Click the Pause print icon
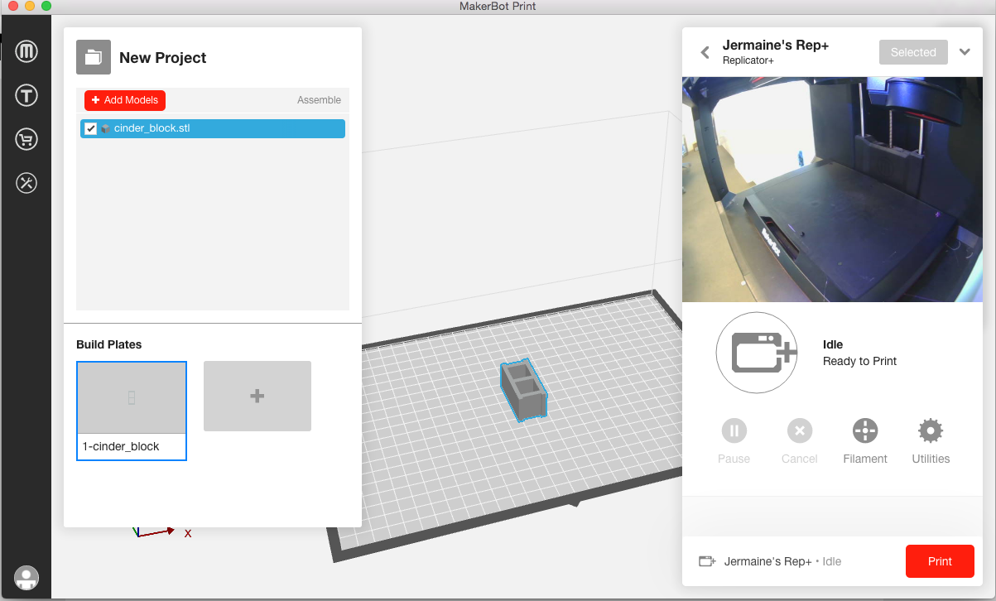996x601 pixels. pyautogui.click(x=734, y=430)
